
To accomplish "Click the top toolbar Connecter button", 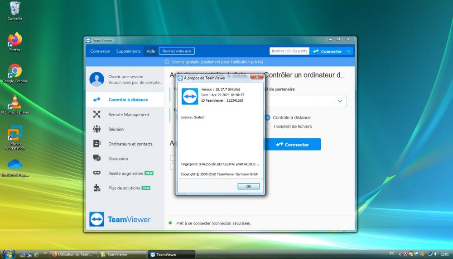I will pyautogui.click(x=328, y=52).
